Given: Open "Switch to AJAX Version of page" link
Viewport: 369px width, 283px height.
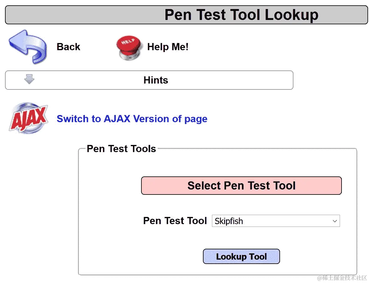Looking at the screenshot, I should pyautogui.click(x=132, y=119).
